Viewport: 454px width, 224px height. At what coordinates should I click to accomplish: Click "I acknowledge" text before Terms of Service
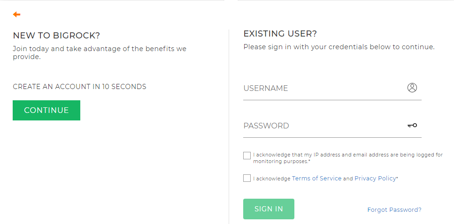[x=271, y=179]
